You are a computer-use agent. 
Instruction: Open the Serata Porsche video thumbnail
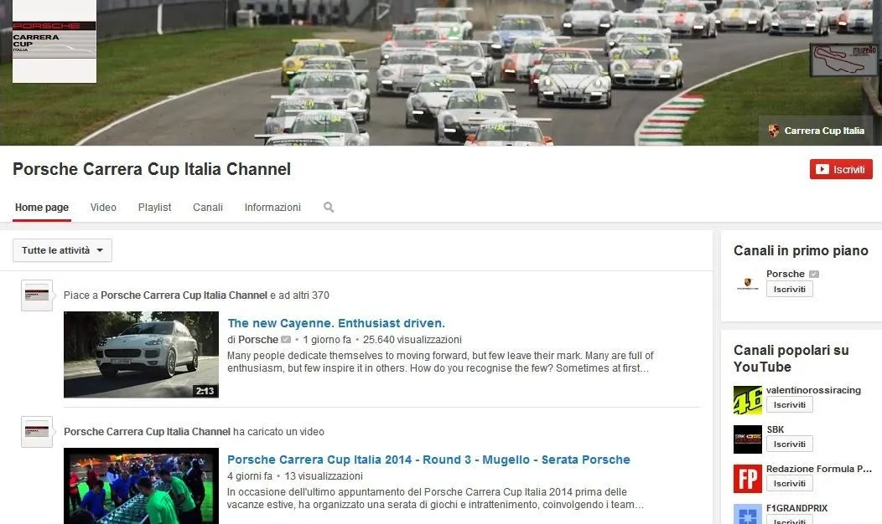tap(141, 486)
